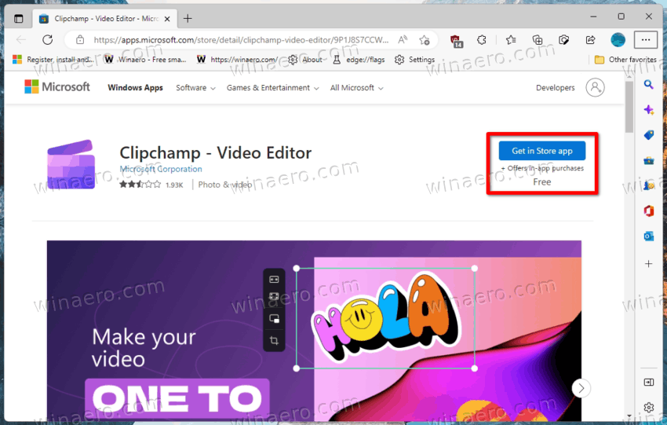Open the edge://flags bookmark

coord(359,60)
